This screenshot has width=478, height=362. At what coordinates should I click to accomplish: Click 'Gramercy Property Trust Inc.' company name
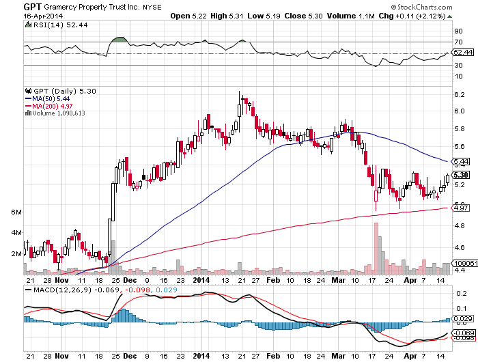pyautogui.click(x=92, y=7)
